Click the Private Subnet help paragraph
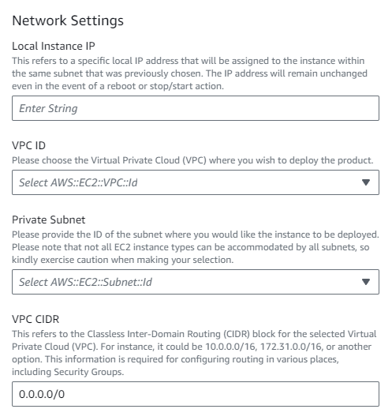 (x=196, y=247)
